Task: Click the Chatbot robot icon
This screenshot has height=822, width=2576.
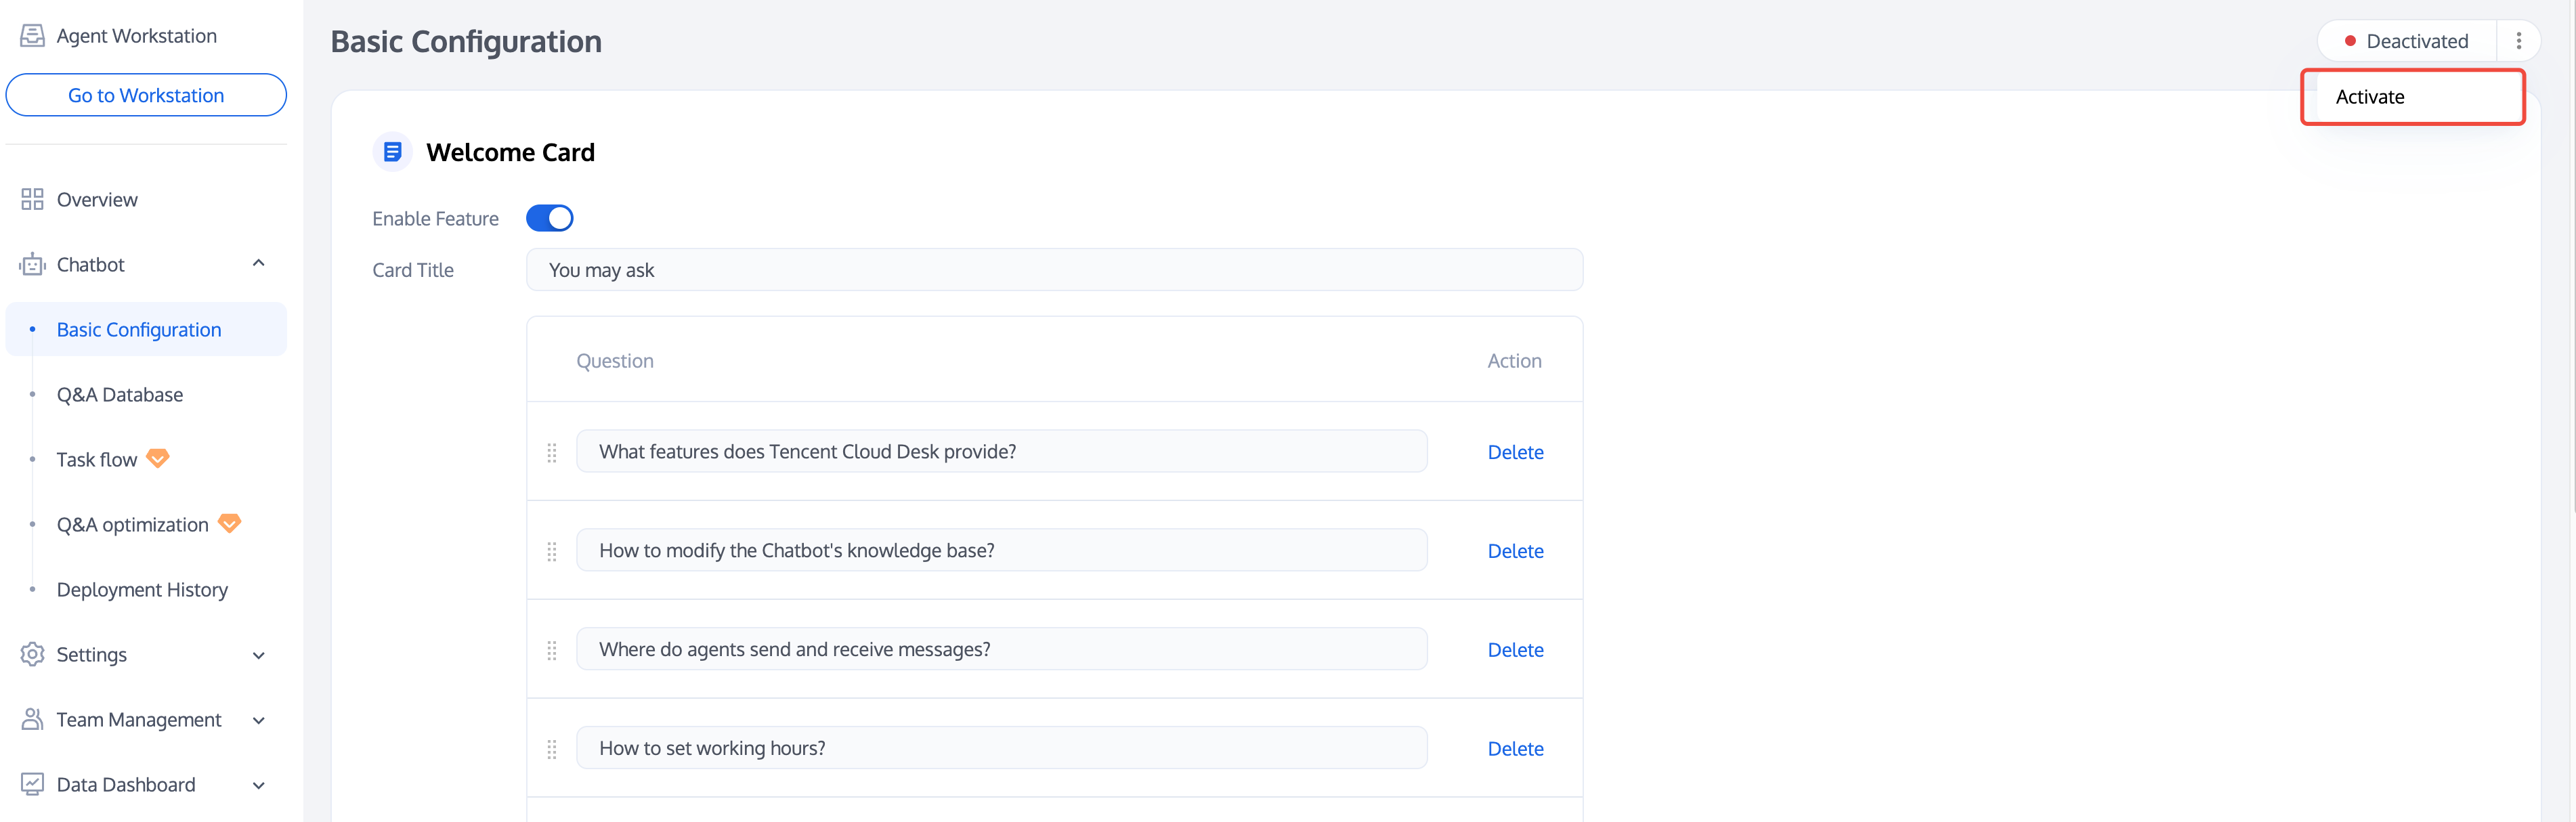Action: tap(32, 265)
